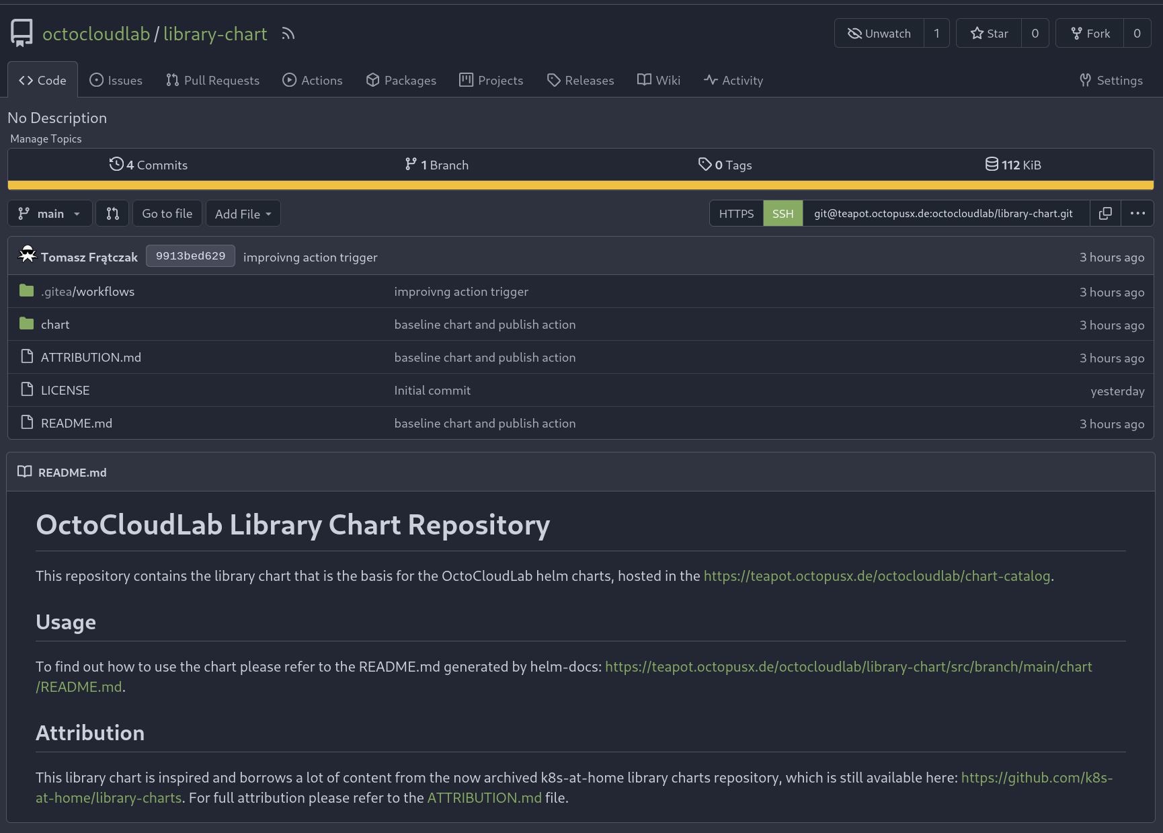Viewport: 1163px width, 833px height.
Task: Open ATTRIBUTION.md link in Attribution paragraph
Action: pos(484,797)
